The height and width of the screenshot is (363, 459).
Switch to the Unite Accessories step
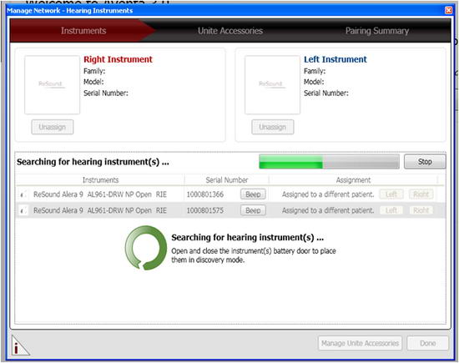coord(230,31)
